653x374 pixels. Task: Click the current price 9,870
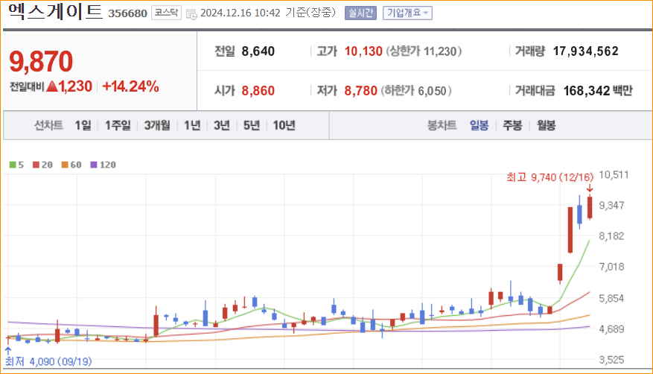coord(41,61)
